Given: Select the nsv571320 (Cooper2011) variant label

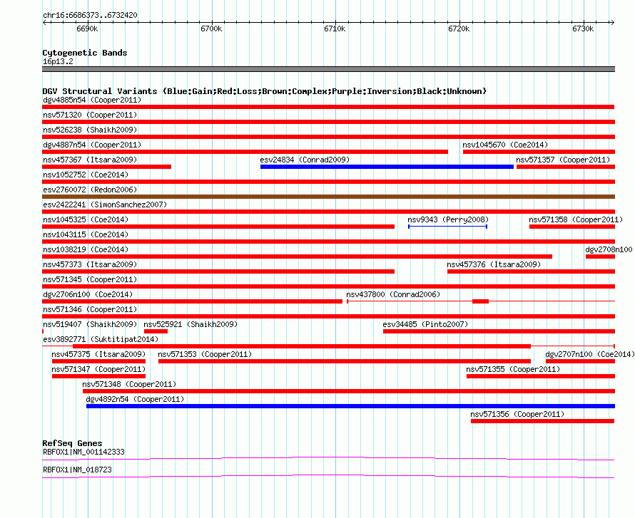Looking at the screenshot, I should pyautogui.click(x=90, y=115).
